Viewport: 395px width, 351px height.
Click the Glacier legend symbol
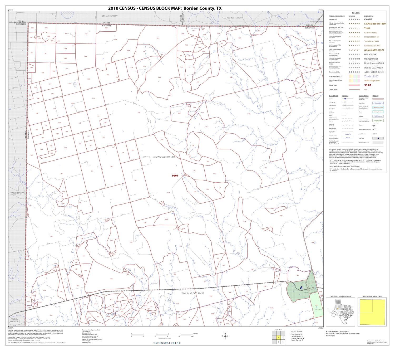[378, 112]
